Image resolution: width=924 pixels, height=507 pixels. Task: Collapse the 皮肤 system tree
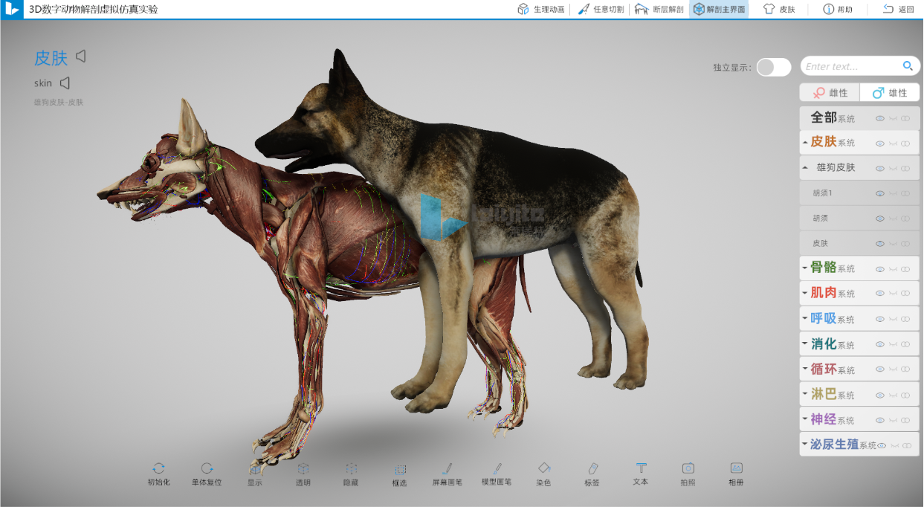(806, 143)
